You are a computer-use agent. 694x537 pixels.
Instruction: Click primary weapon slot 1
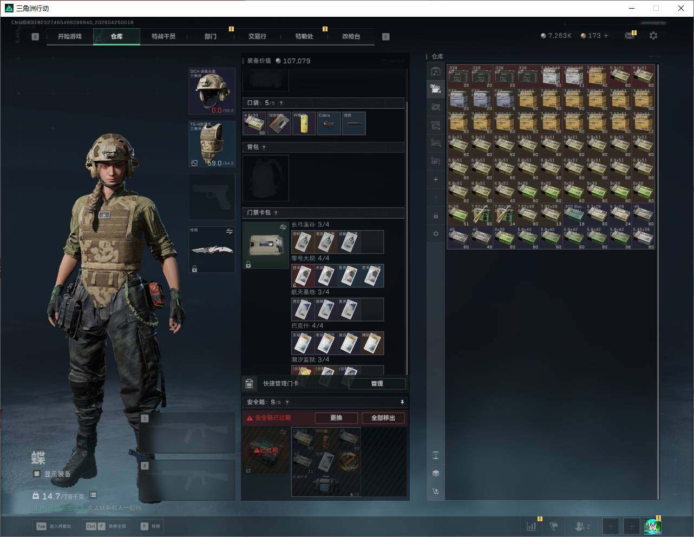187,433
